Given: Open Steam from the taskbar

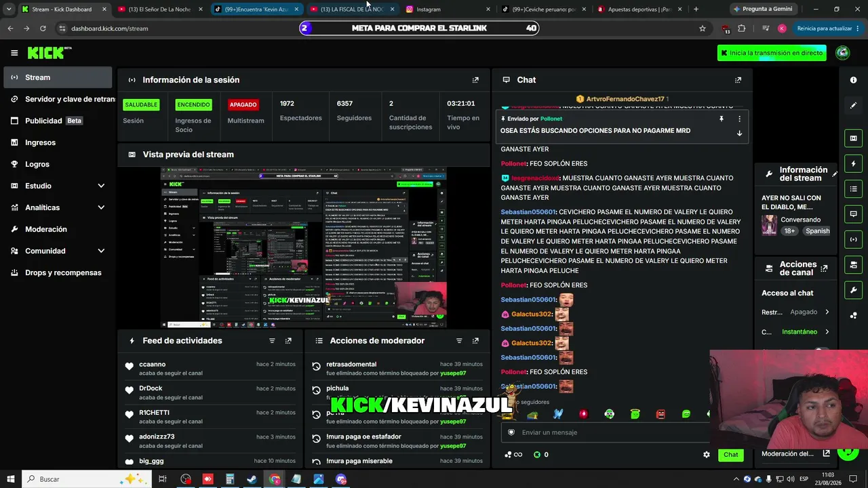Looking at the screenshot, I should click(x=252, y=479).
